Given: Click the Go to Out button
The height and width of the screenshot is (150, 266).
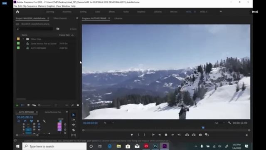Looking at the screenshot, I should tap(179, 135).
